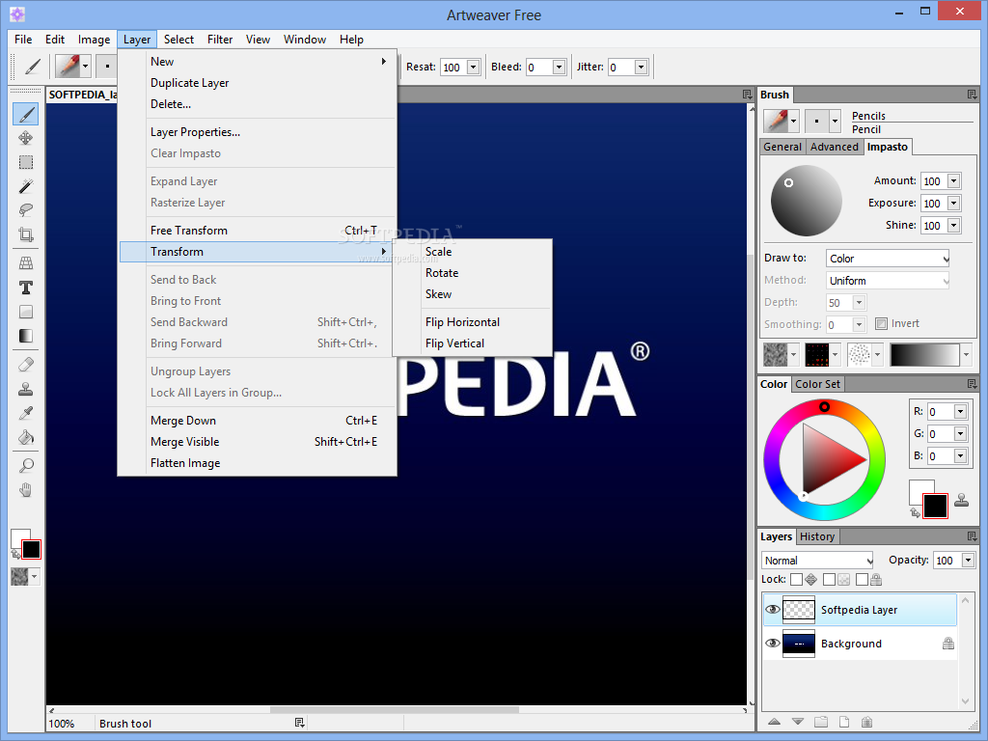Select the Eraser tool
The height and width of the screenshot is (741, 988).
tap(26, 365)
